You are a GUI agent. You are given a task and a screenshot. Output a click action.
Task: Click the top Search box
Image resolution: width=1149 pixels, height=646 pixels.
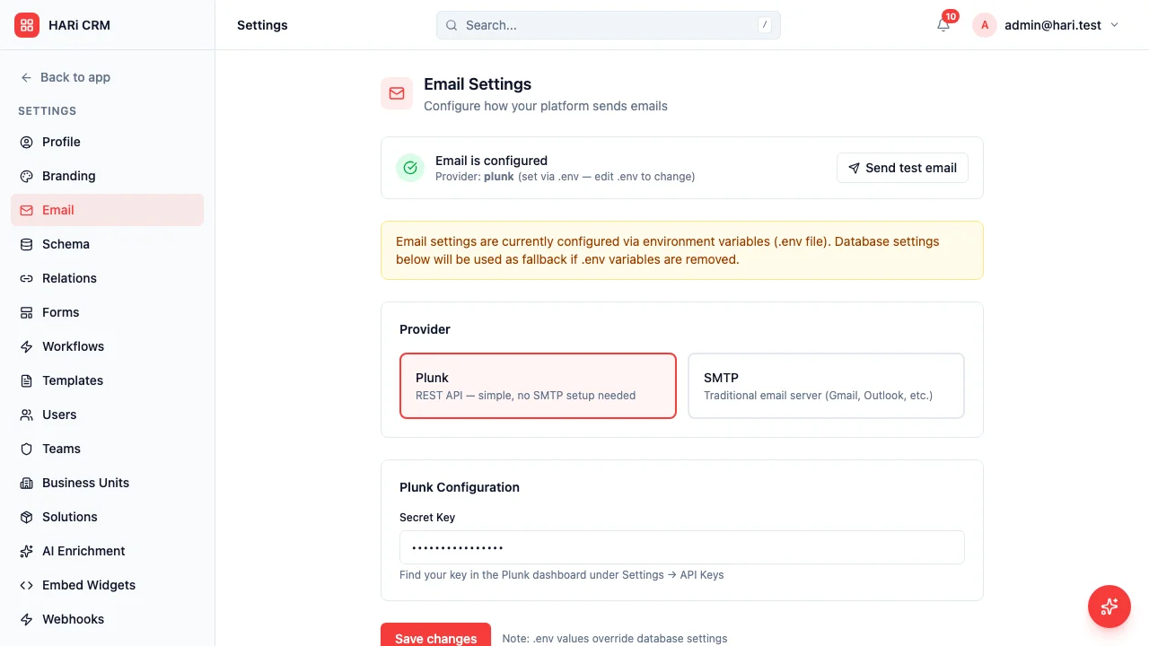tap(608, 25)
